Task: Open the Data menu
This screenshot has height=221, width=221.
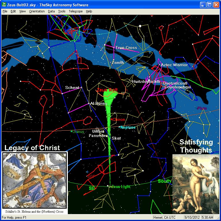Action: [51, 11]
